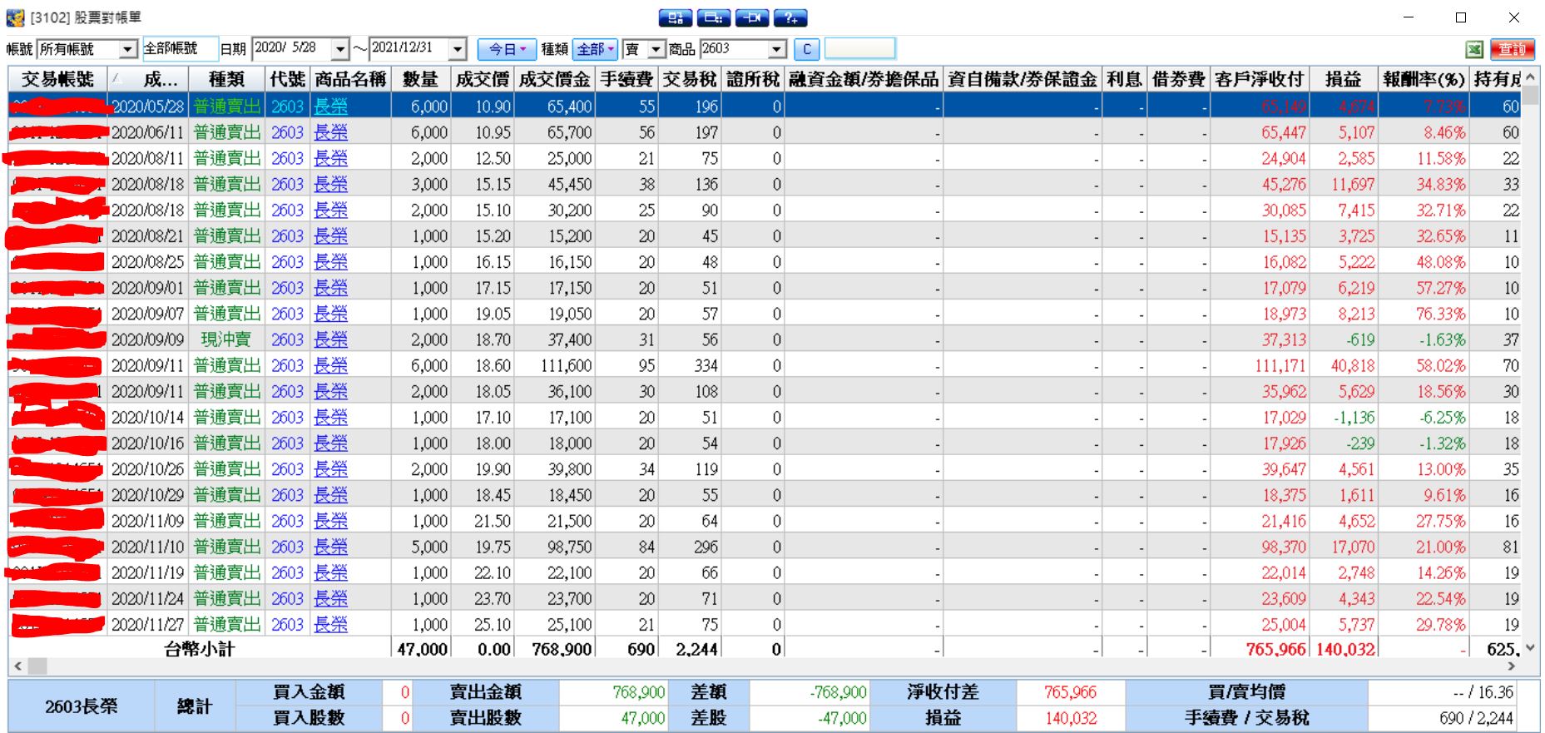Sort by the 損益 column header
1545x733 pixels.
[x=1343, y=80]
